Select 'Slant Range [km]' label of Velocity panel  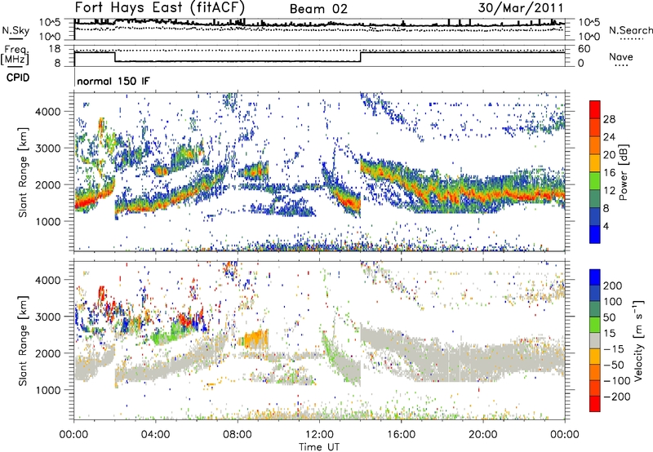[x=23, y=340]
